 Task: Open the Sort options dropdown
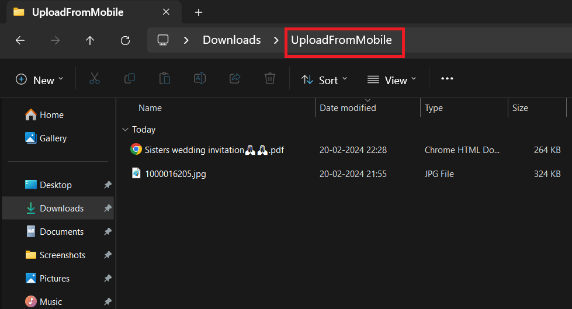point(324,80)
